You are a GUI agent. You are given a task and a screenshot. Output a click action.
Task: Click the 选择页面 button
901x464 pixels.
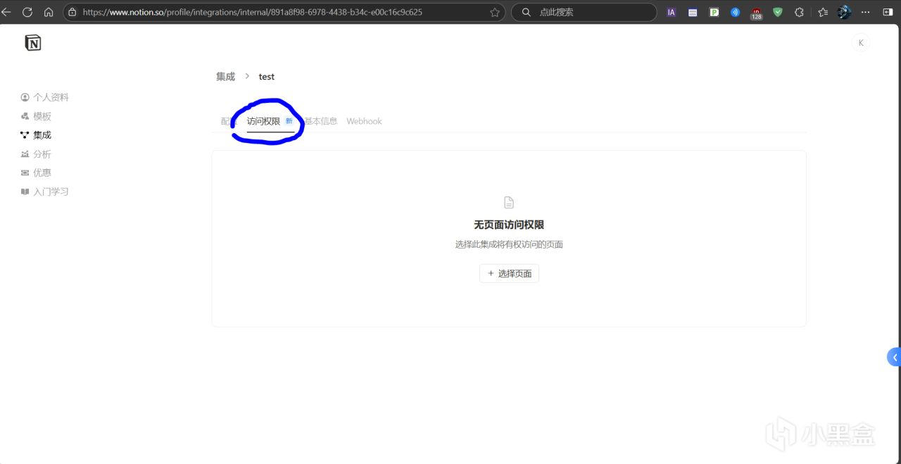[x=509, y=273]
